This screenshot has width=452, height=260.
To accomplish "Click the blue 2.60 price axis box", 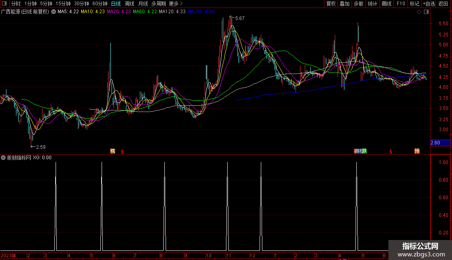I will click(440, 143).
